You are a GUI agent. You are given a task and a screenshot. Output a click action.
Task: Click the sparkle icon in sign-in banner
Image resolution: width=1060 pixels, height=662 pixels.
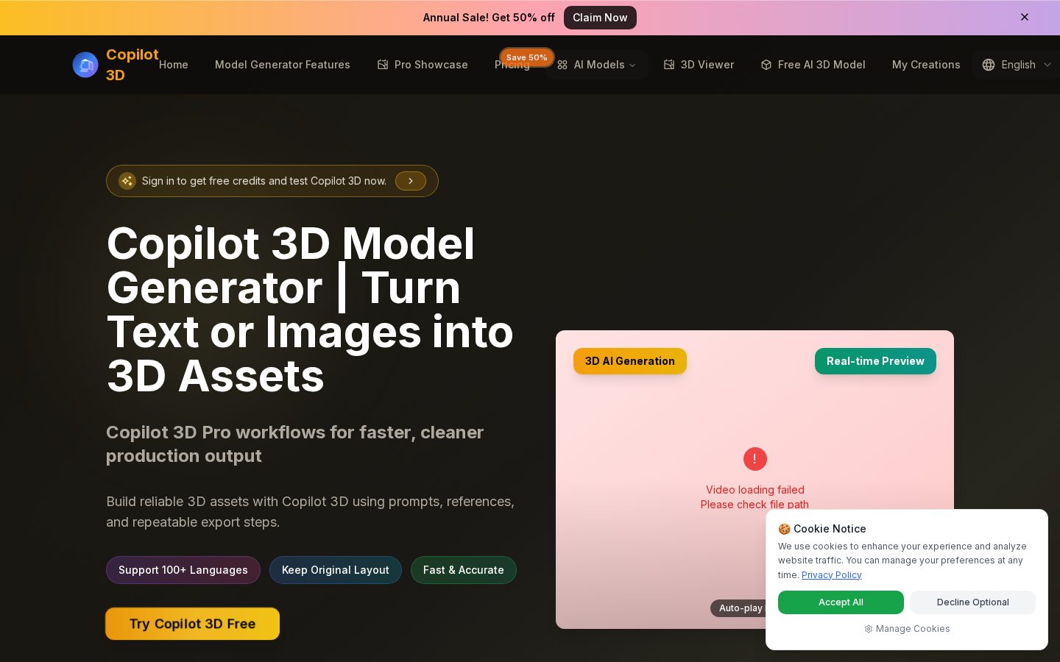(127, 181)
